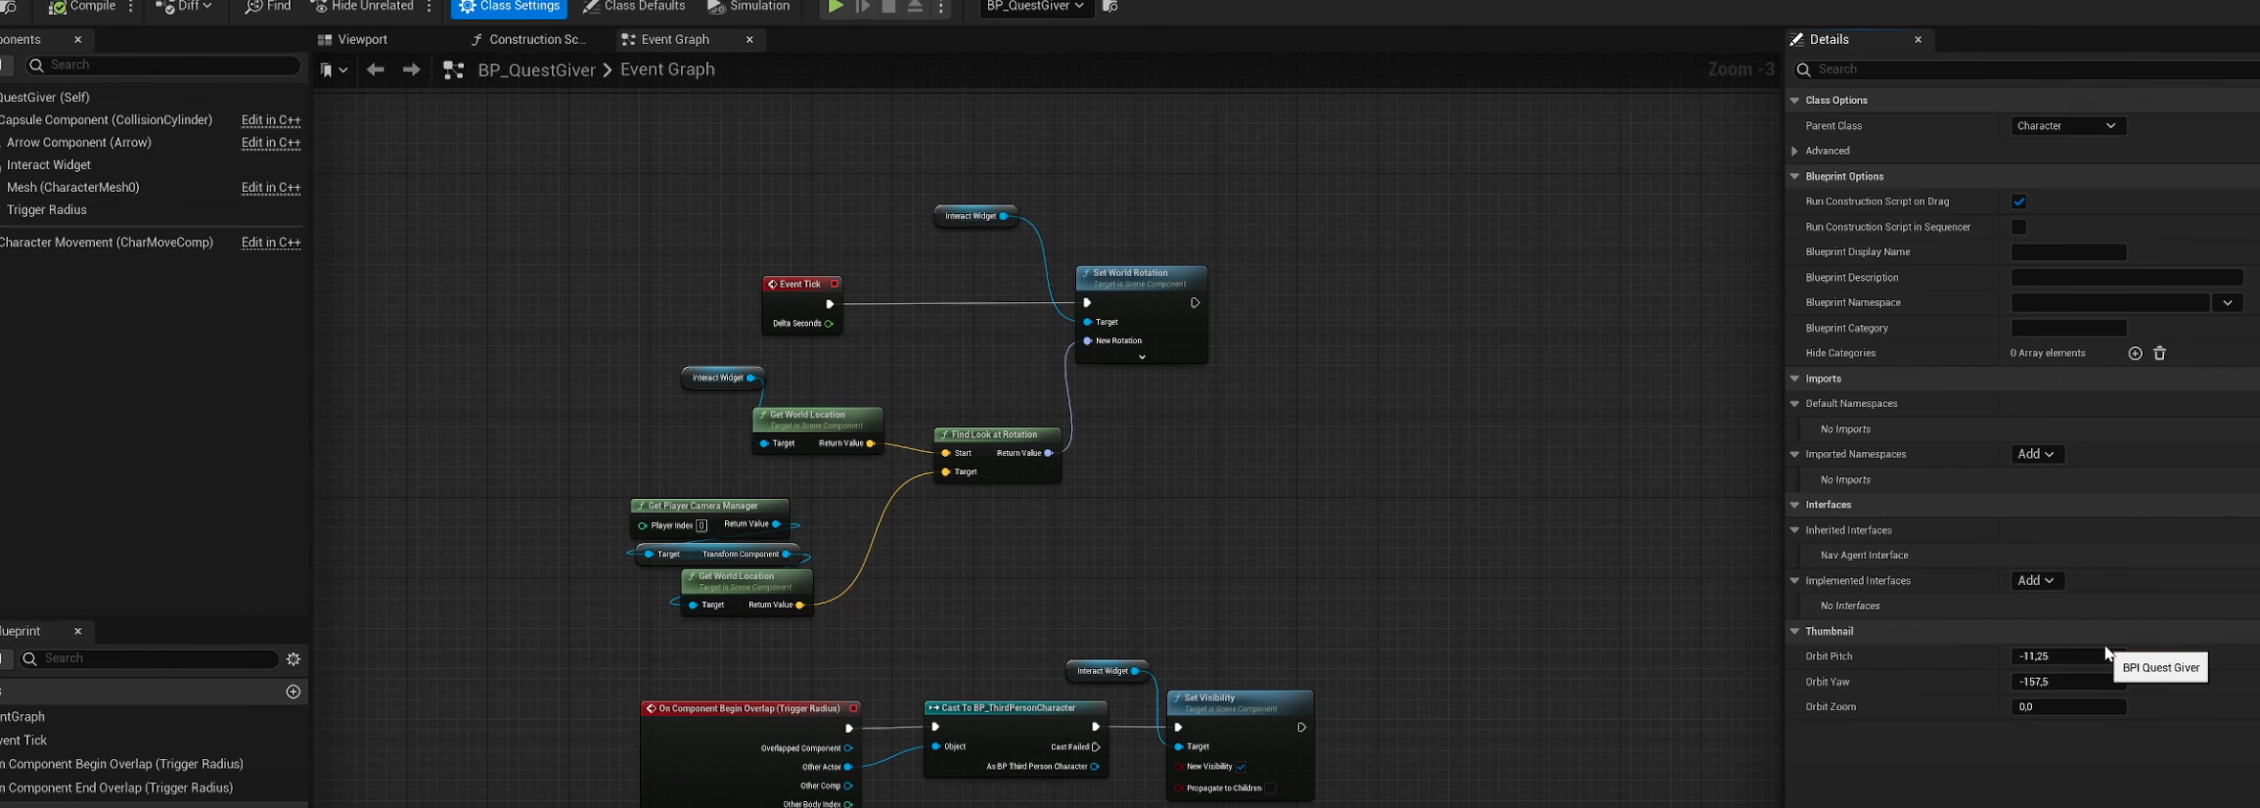
Task: Click the add plus icon in My Blueprint
Action: [293, 692]
